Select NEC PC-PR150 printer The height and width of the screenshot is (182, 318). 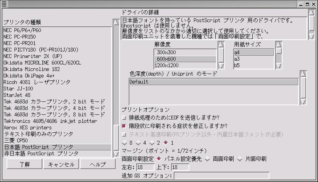pyautogui.click(x=57, y=37)
